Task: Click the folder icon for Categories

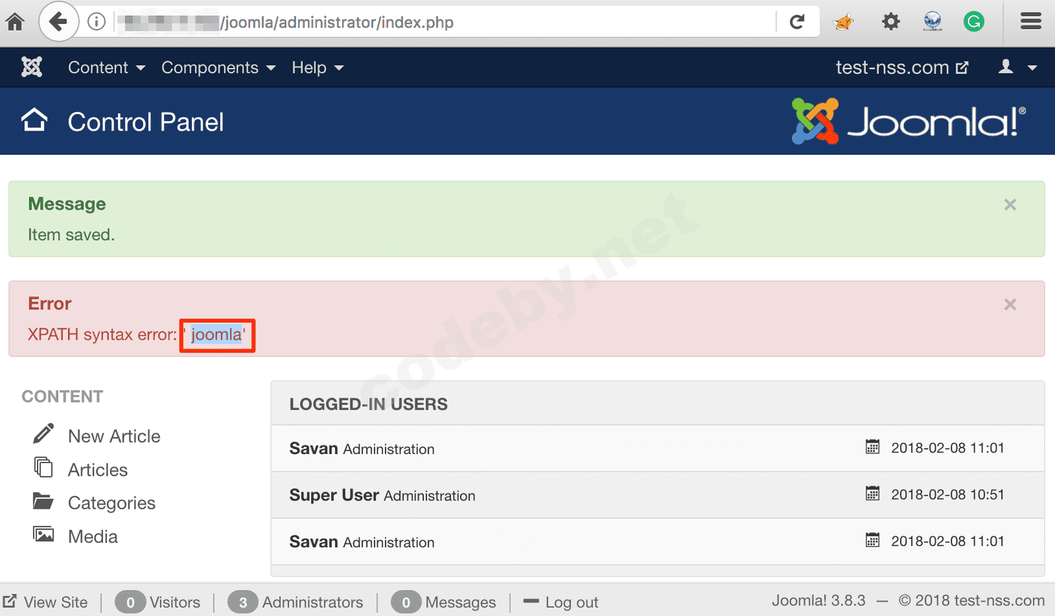Action: 44,501
